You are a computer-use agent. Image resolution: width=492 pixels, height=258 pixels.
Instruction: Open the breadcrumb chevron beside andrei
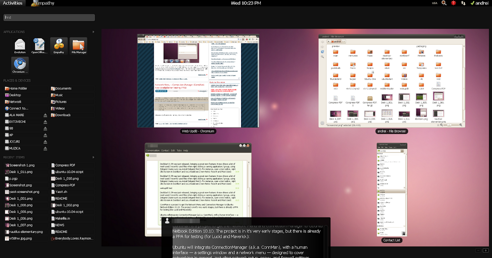point(342,41)
